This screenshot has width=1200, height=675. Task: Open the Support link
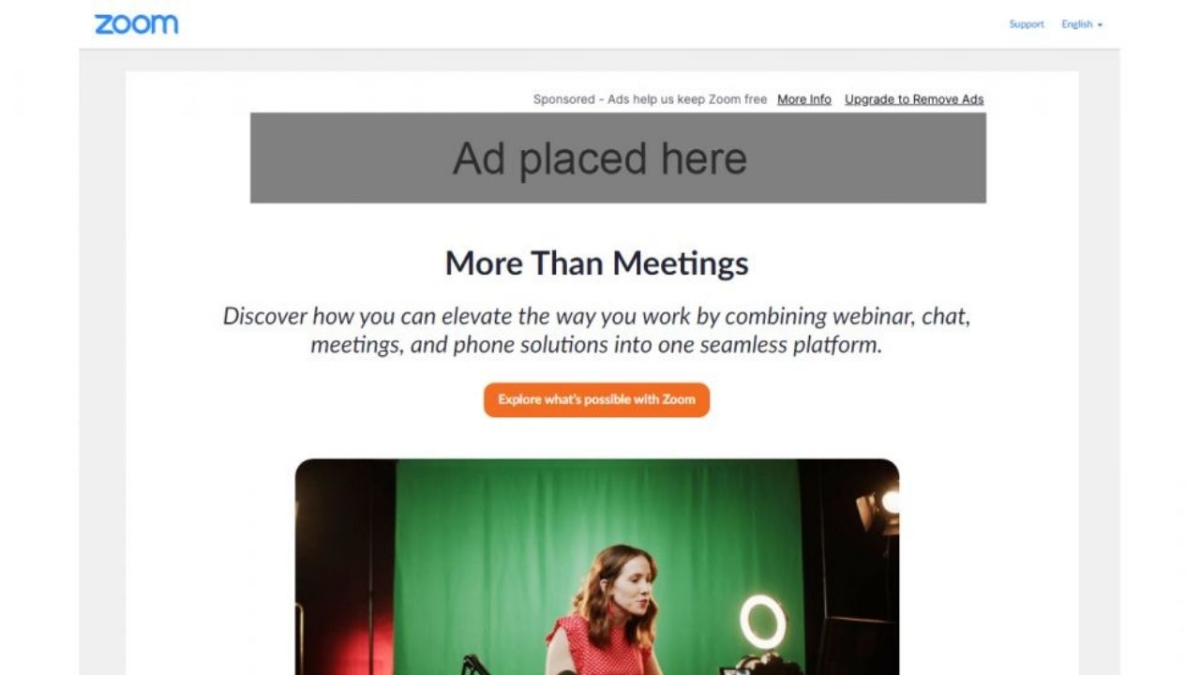pyautogui.click(x=1027, y=24)
